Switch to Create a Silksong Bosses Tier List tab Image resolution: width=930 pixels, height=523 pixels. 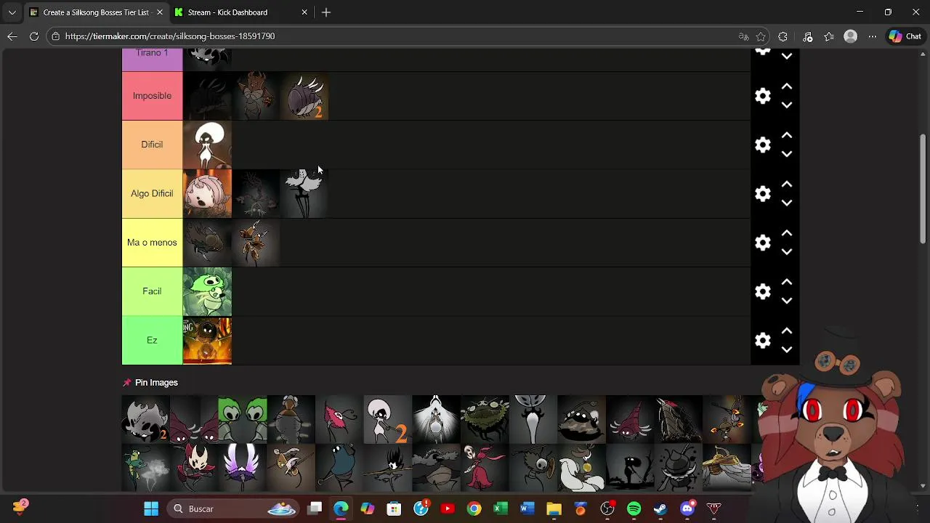tap(95, 12)
